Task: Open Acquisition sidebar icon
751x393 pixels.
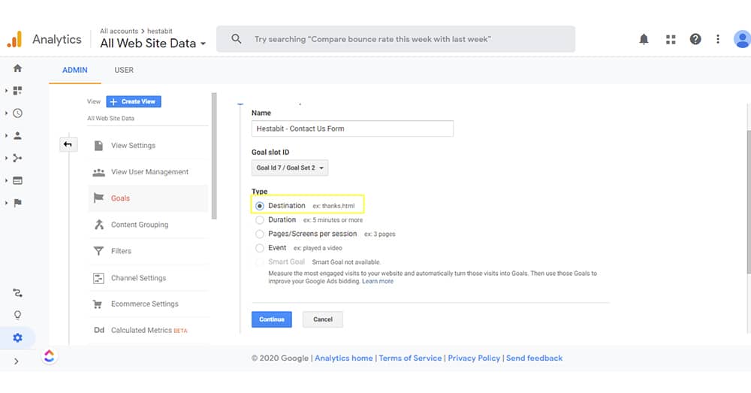Action: tap(18, 158)
